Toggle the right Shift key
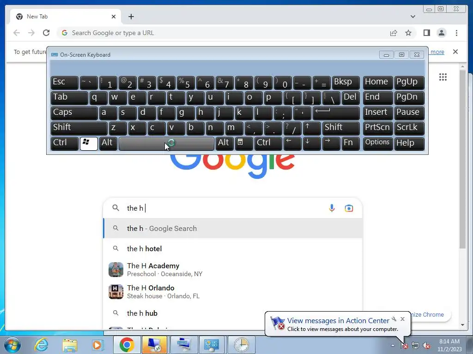 pyautogui.click(x=341, y=128)
